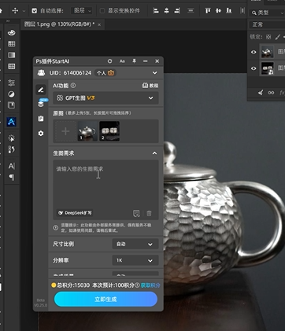Pin the StartAI plugin window

point(134,61)
